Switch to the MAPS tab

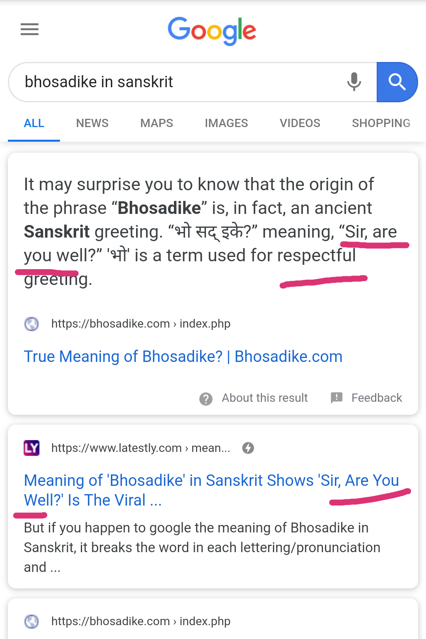coord(156,123)
